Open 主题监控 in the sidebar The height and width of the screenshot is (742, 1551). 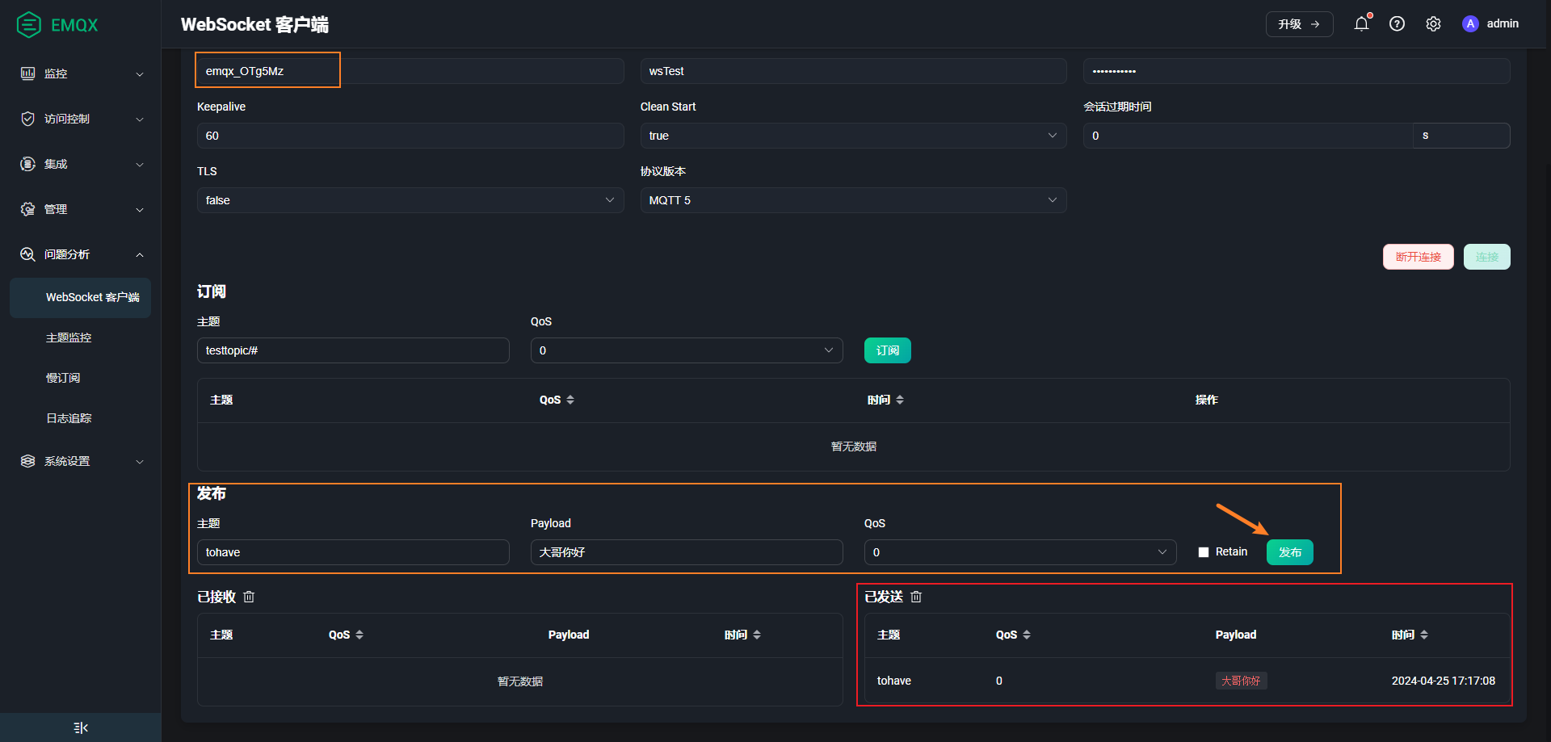(x=69, y=337)
